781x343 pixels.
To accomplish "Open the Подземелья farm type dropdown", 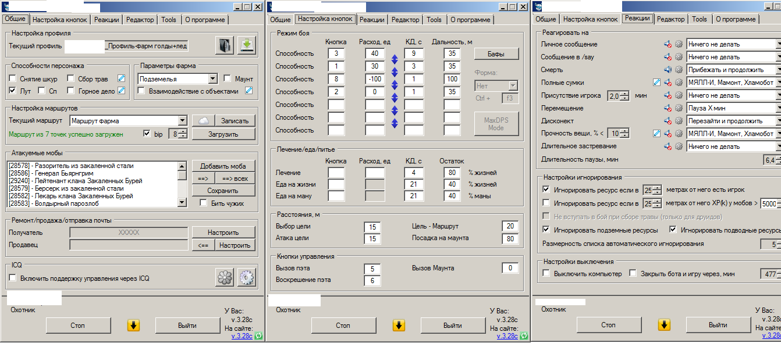I will pos(212,78).
